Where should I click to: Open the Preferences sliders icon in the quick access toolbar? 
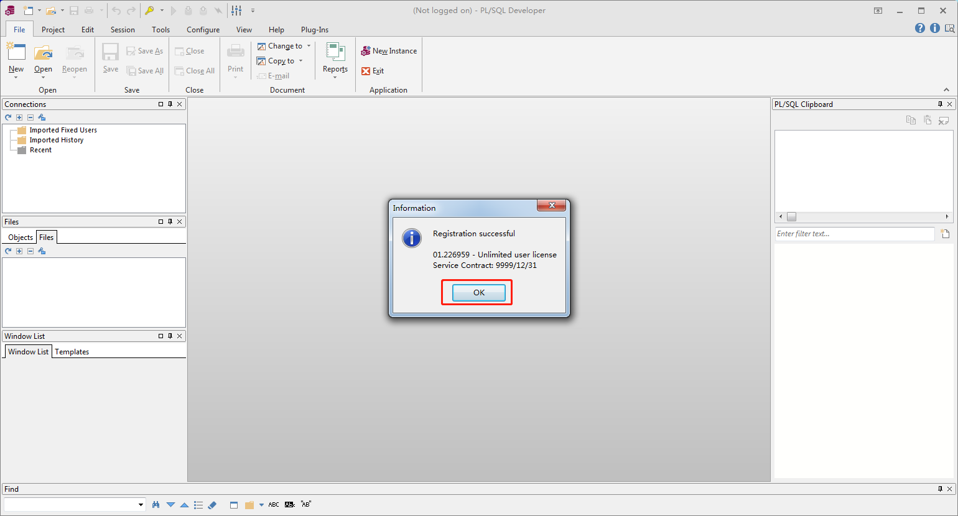pos(237,11)
